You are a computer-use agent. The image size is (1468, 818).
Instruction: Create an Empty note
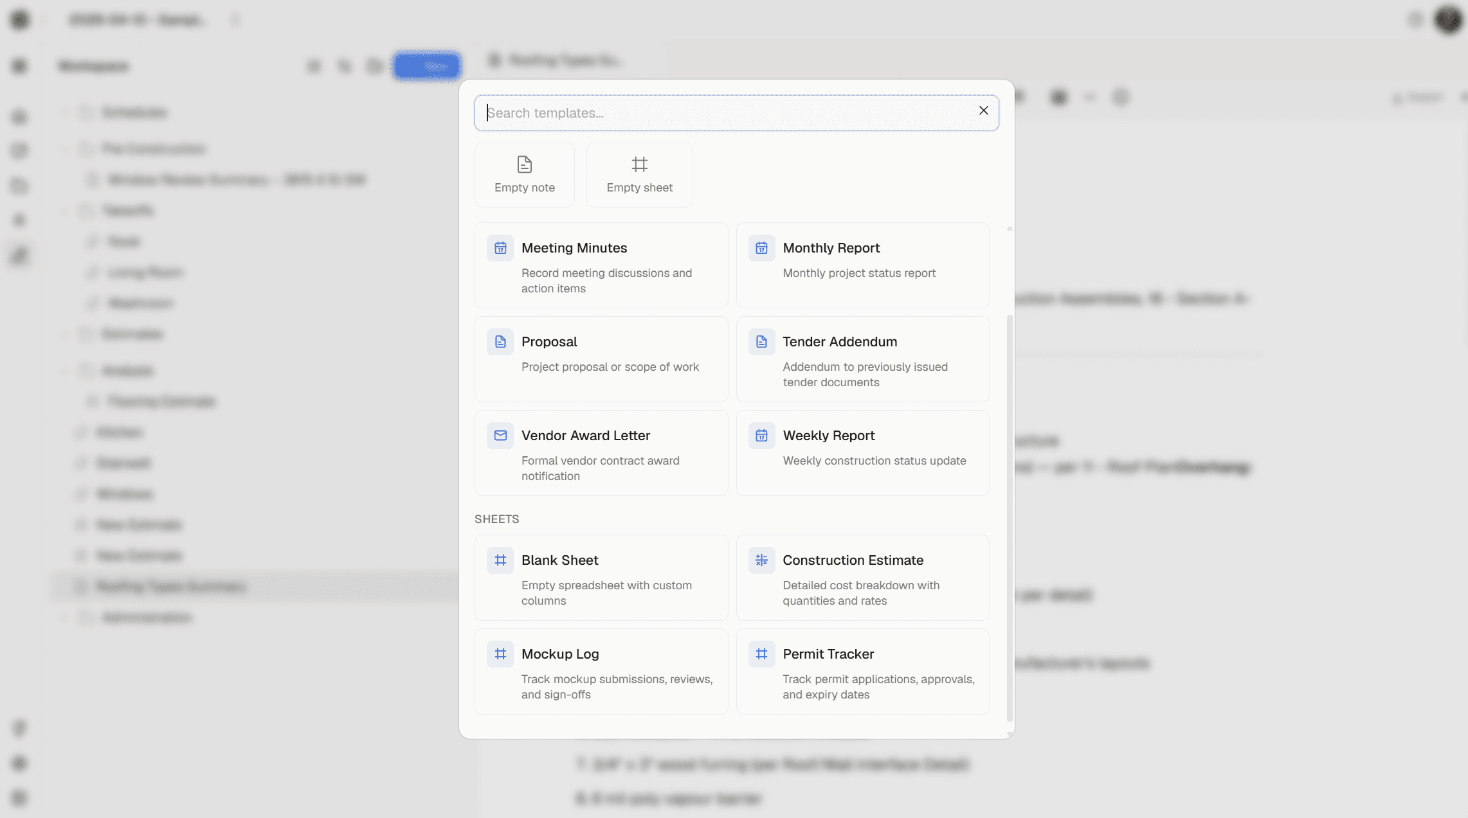click(x=524, y=175)
